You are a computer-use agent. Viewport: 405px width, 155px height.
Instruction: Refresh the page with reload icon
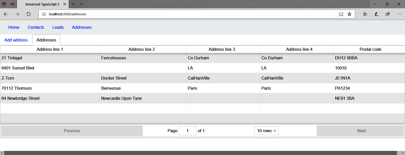(x=29, y=14)
